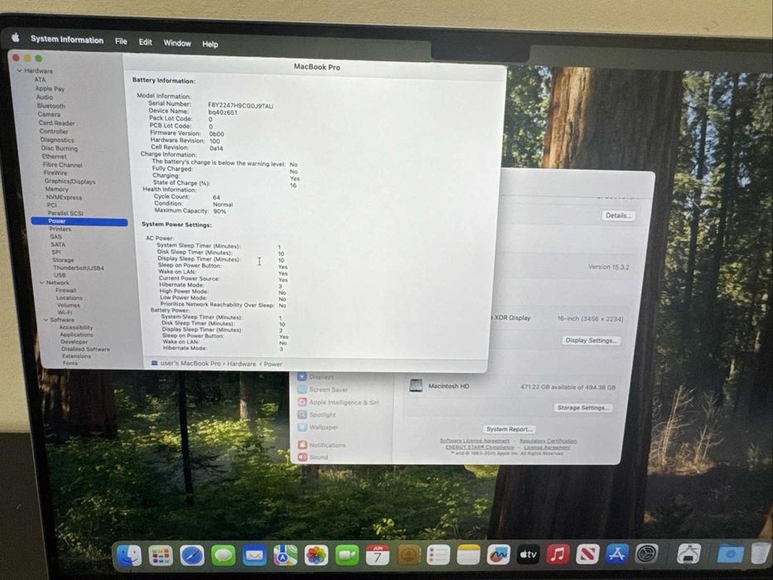Click Hardware in the bottom path bar
Image resolution: width=773 pixels, height=580 pixels.
coord(242,364)
